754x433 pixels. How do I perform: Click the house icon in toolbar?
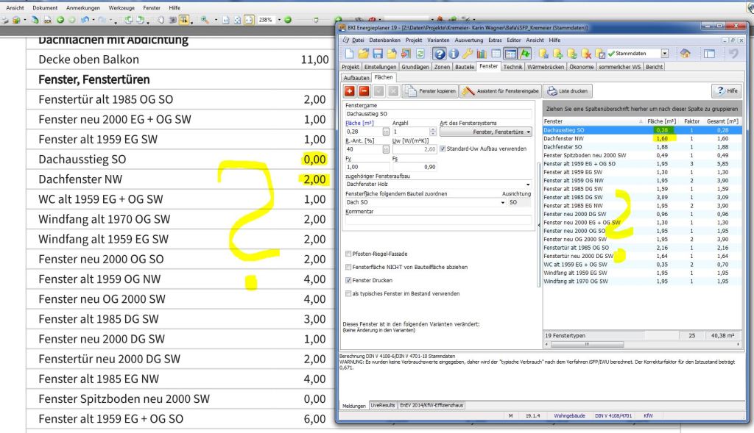pos(685,54)
